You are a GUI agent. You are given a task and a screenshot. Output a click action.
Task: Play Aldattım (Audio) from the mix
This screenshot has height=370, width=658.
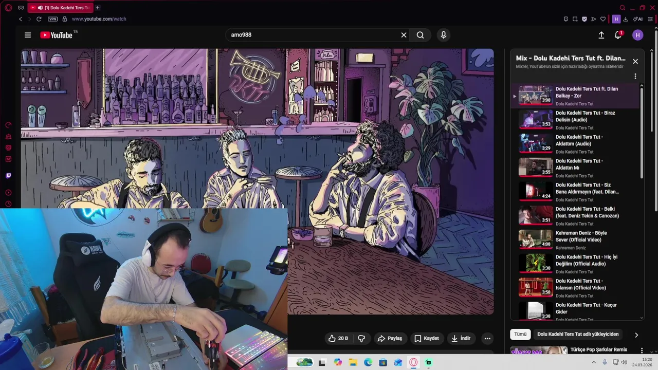pos(576,144)
